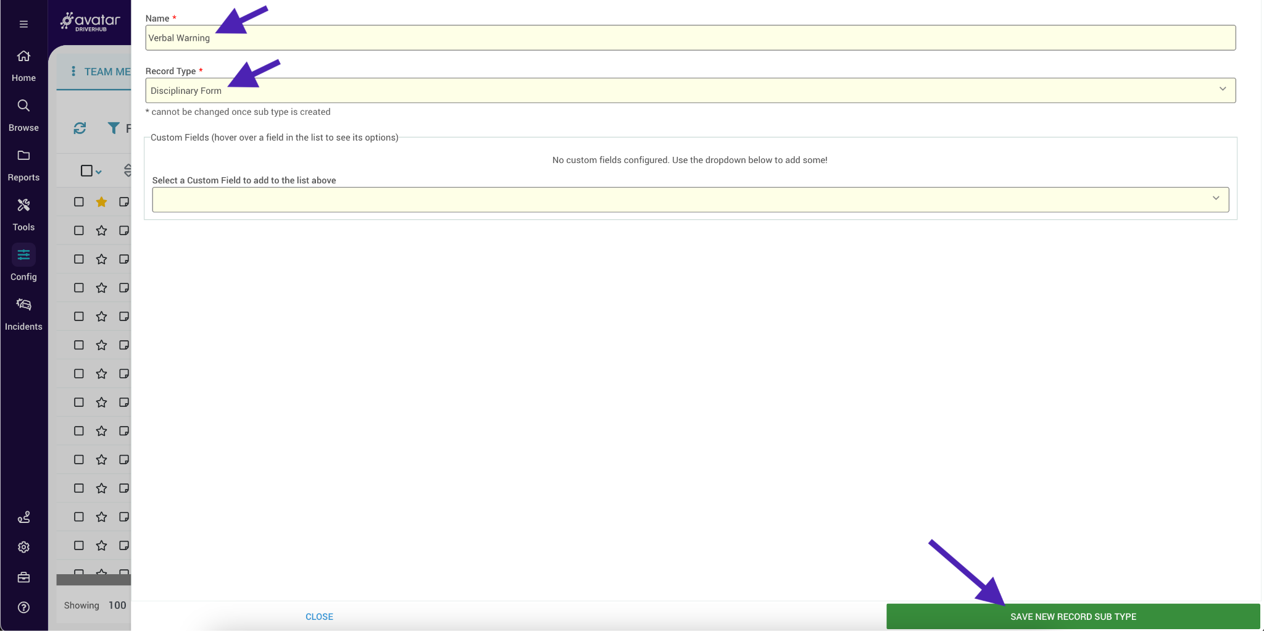Click the Close link
The height and width of the screenshot is (631, 1264).
click(x=319, y=617)
